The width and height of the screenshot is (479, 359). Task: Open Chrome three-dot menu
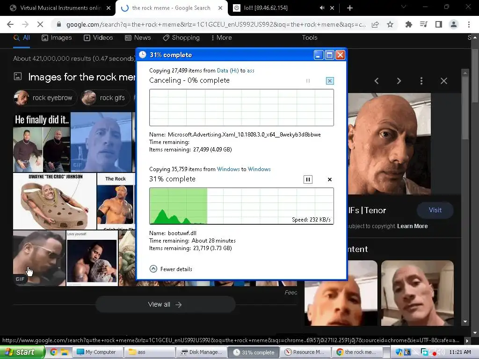469,24
